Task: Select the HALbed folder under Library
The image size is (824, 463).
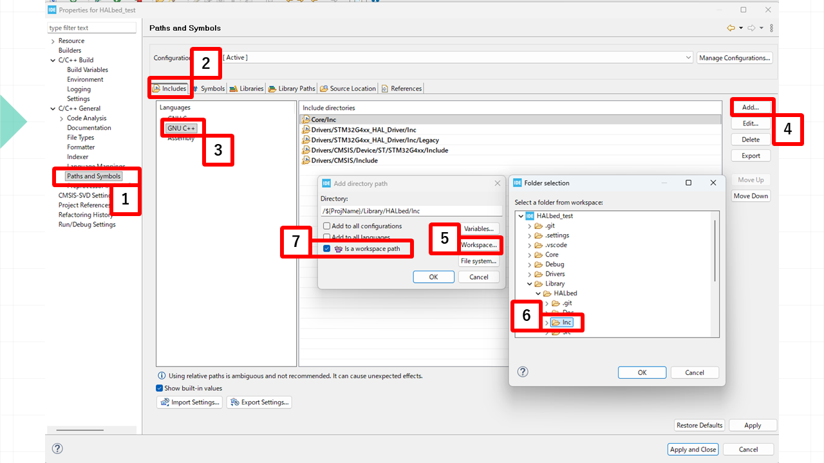Action: (x=565, y=293)
